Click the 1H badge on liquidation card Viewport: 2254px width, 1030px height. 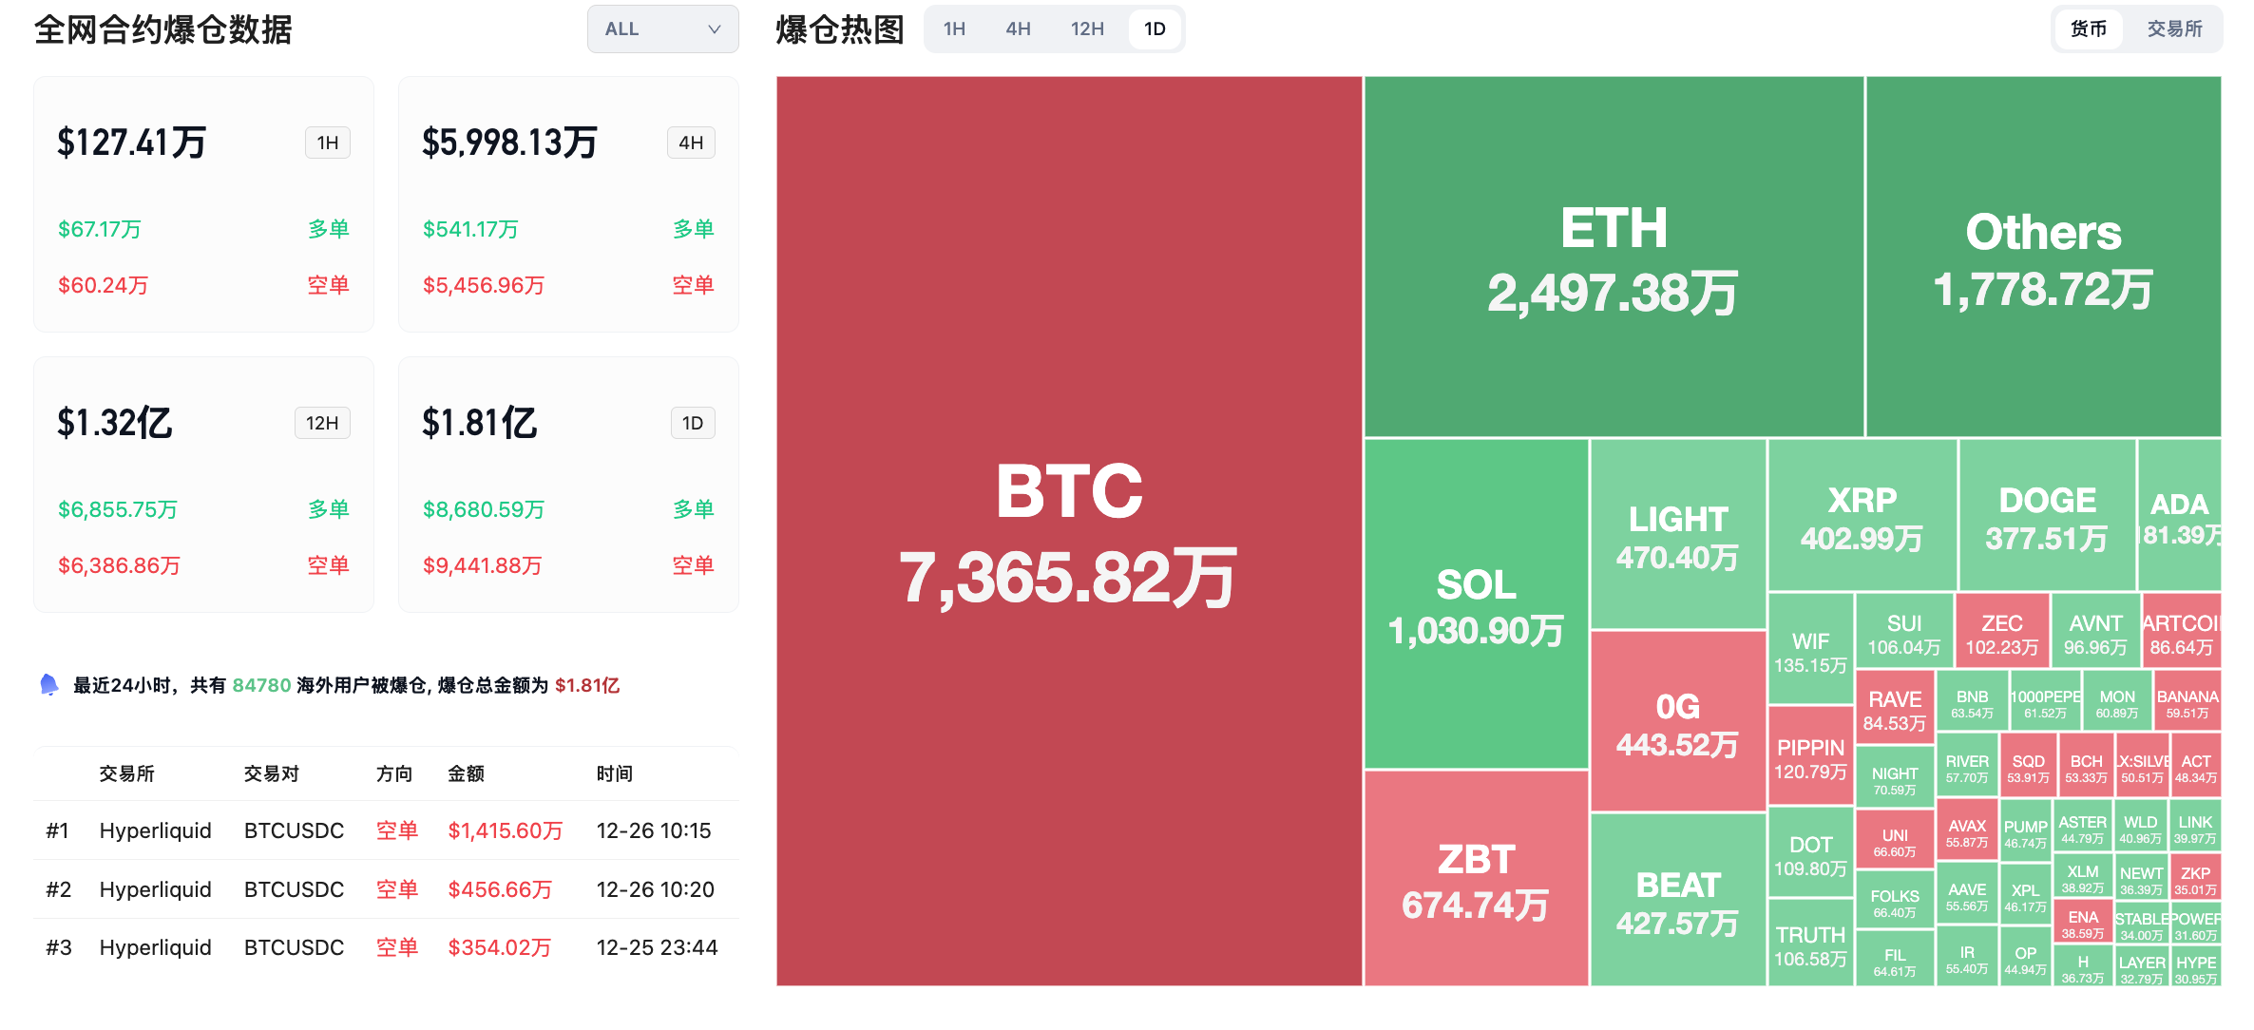pyautogui.click(x=328, y=143)
